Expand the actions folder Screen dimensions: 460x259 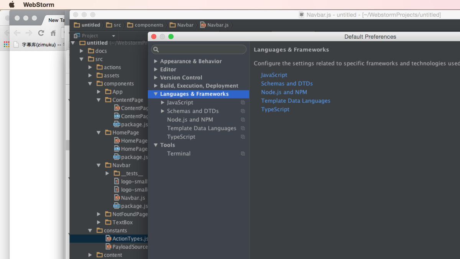coord(90,67)
